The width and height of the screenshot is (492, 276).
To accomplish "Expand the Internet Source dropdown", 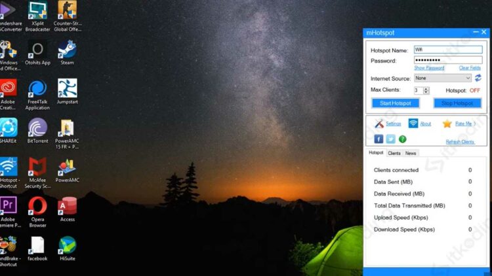I will pos(442,78).
